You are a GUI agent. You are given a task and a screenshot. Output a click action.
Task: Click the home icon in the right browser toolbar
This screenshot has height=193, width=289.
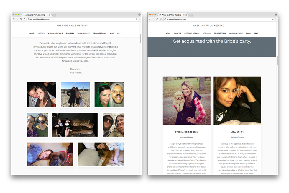(161, 19)
